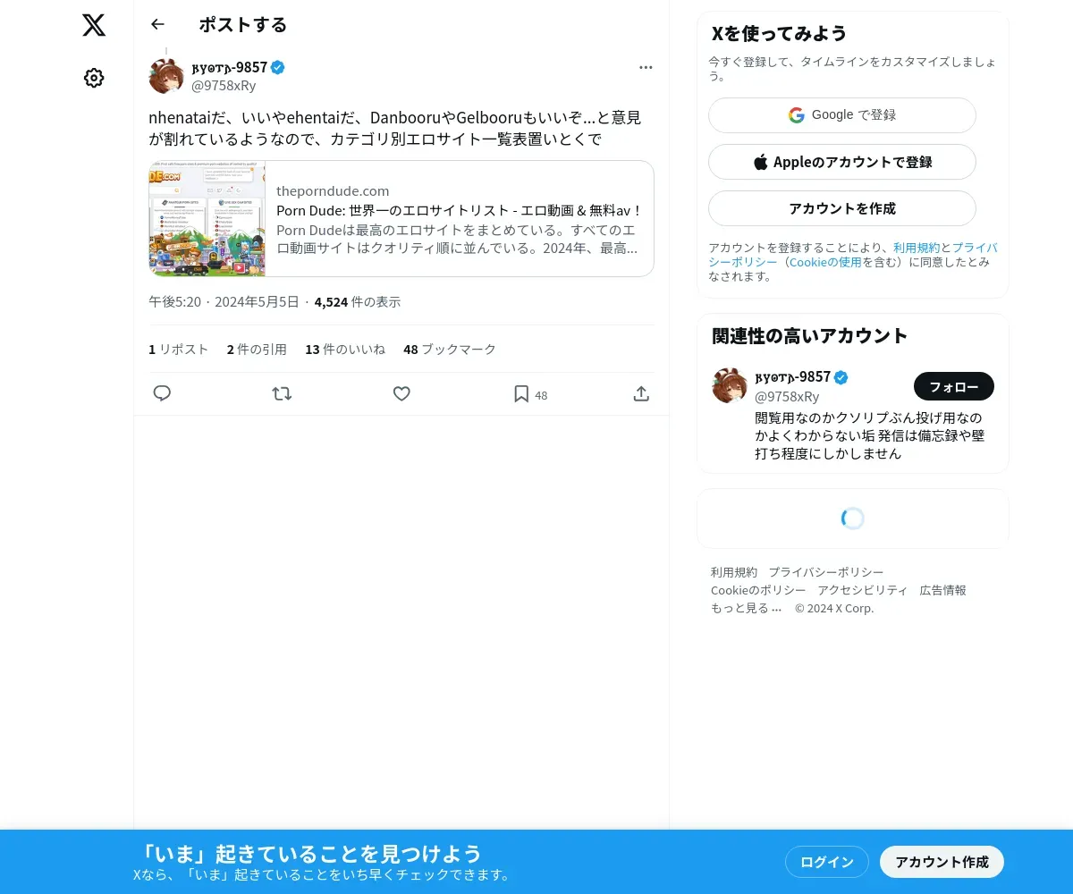
Task: Follow the account with フォロー button
Action: [x=954, y=386]
